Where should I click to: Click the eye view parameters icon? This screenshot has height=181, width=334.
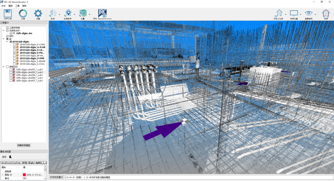coord(309,13)
